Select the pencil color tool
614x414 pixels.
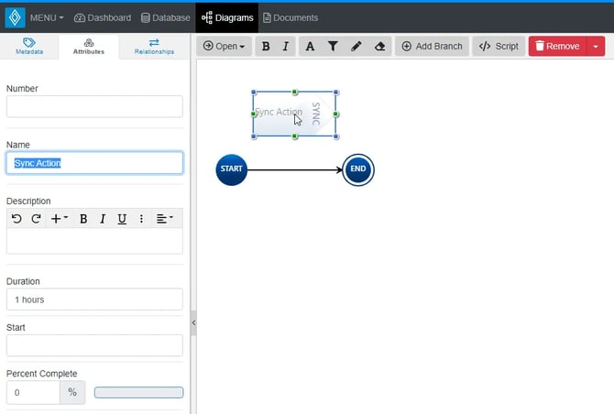click(356, 46)
